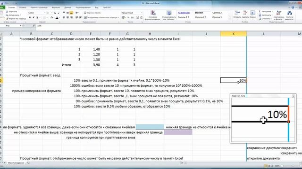302x169 pixels.
Task: Open the Главная ribbon tab
Action: click(x=11, y=8)
